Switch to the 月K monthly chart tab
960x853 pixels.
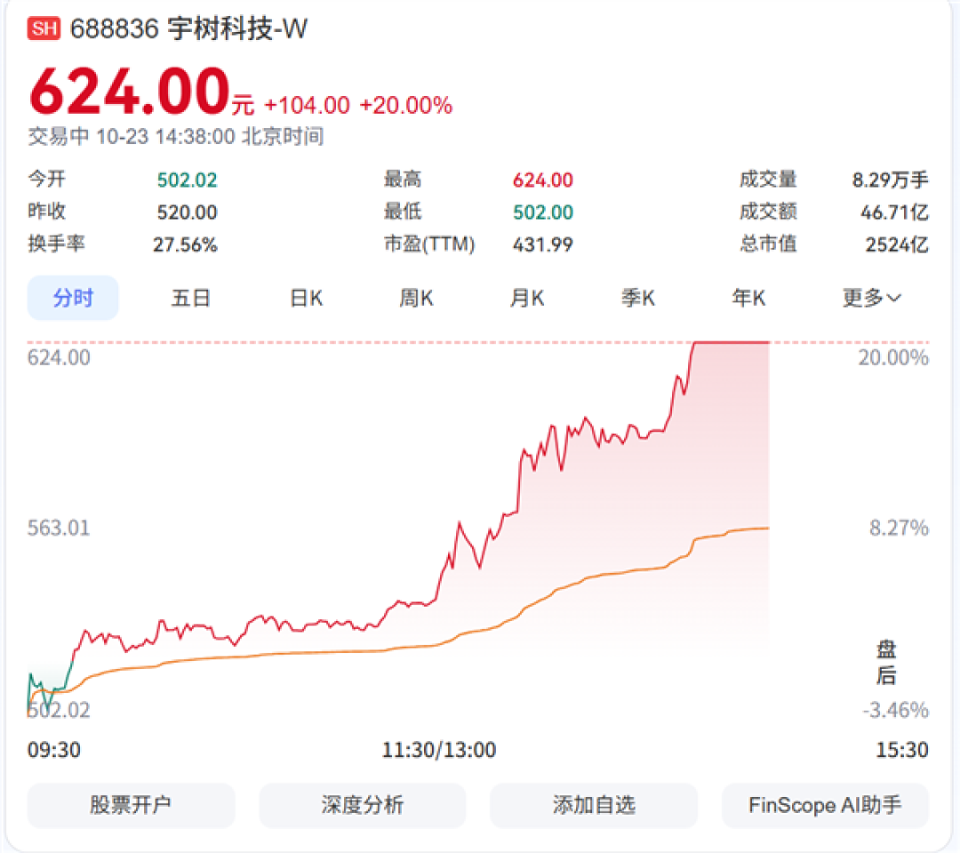pos(527,299)
